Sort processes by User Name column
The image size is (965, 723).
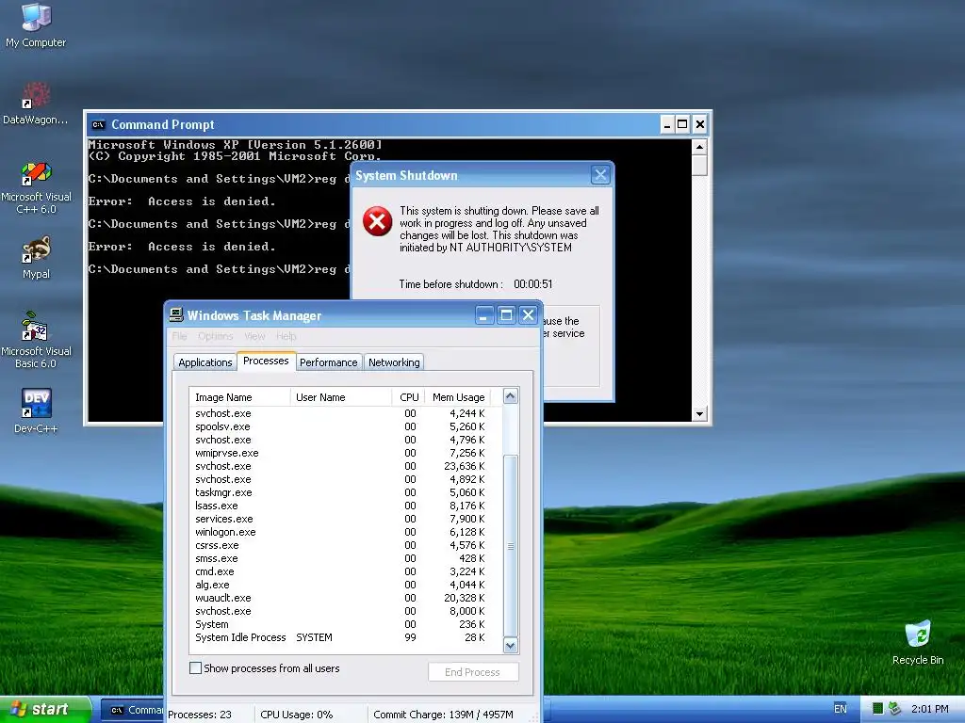coord(341,397)
